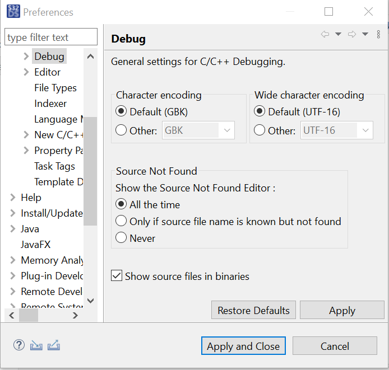Image resolution: width=389 pixels, height=370 pixels.
Task: Click the Export preferences icon
Action: coord(54,345)
